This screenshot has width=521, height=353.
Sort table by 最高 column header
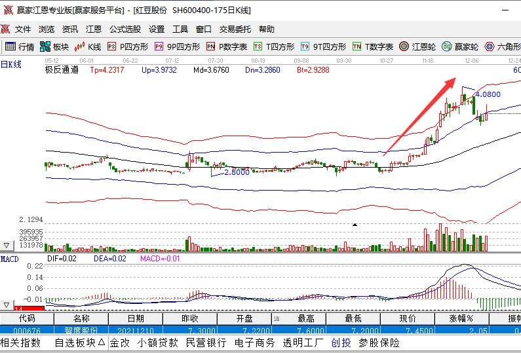[299, 318]
